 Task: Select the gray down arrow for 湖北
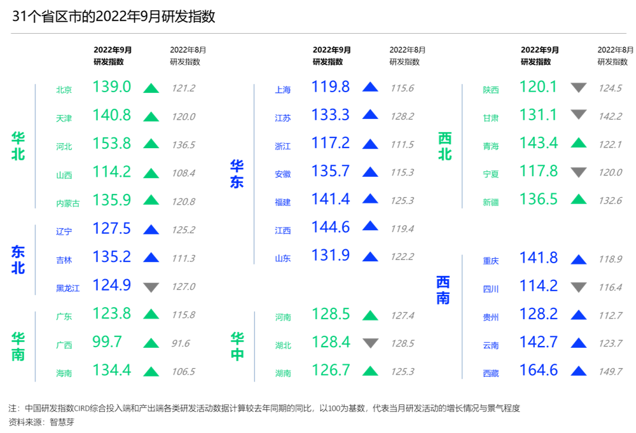coord(370,343)
